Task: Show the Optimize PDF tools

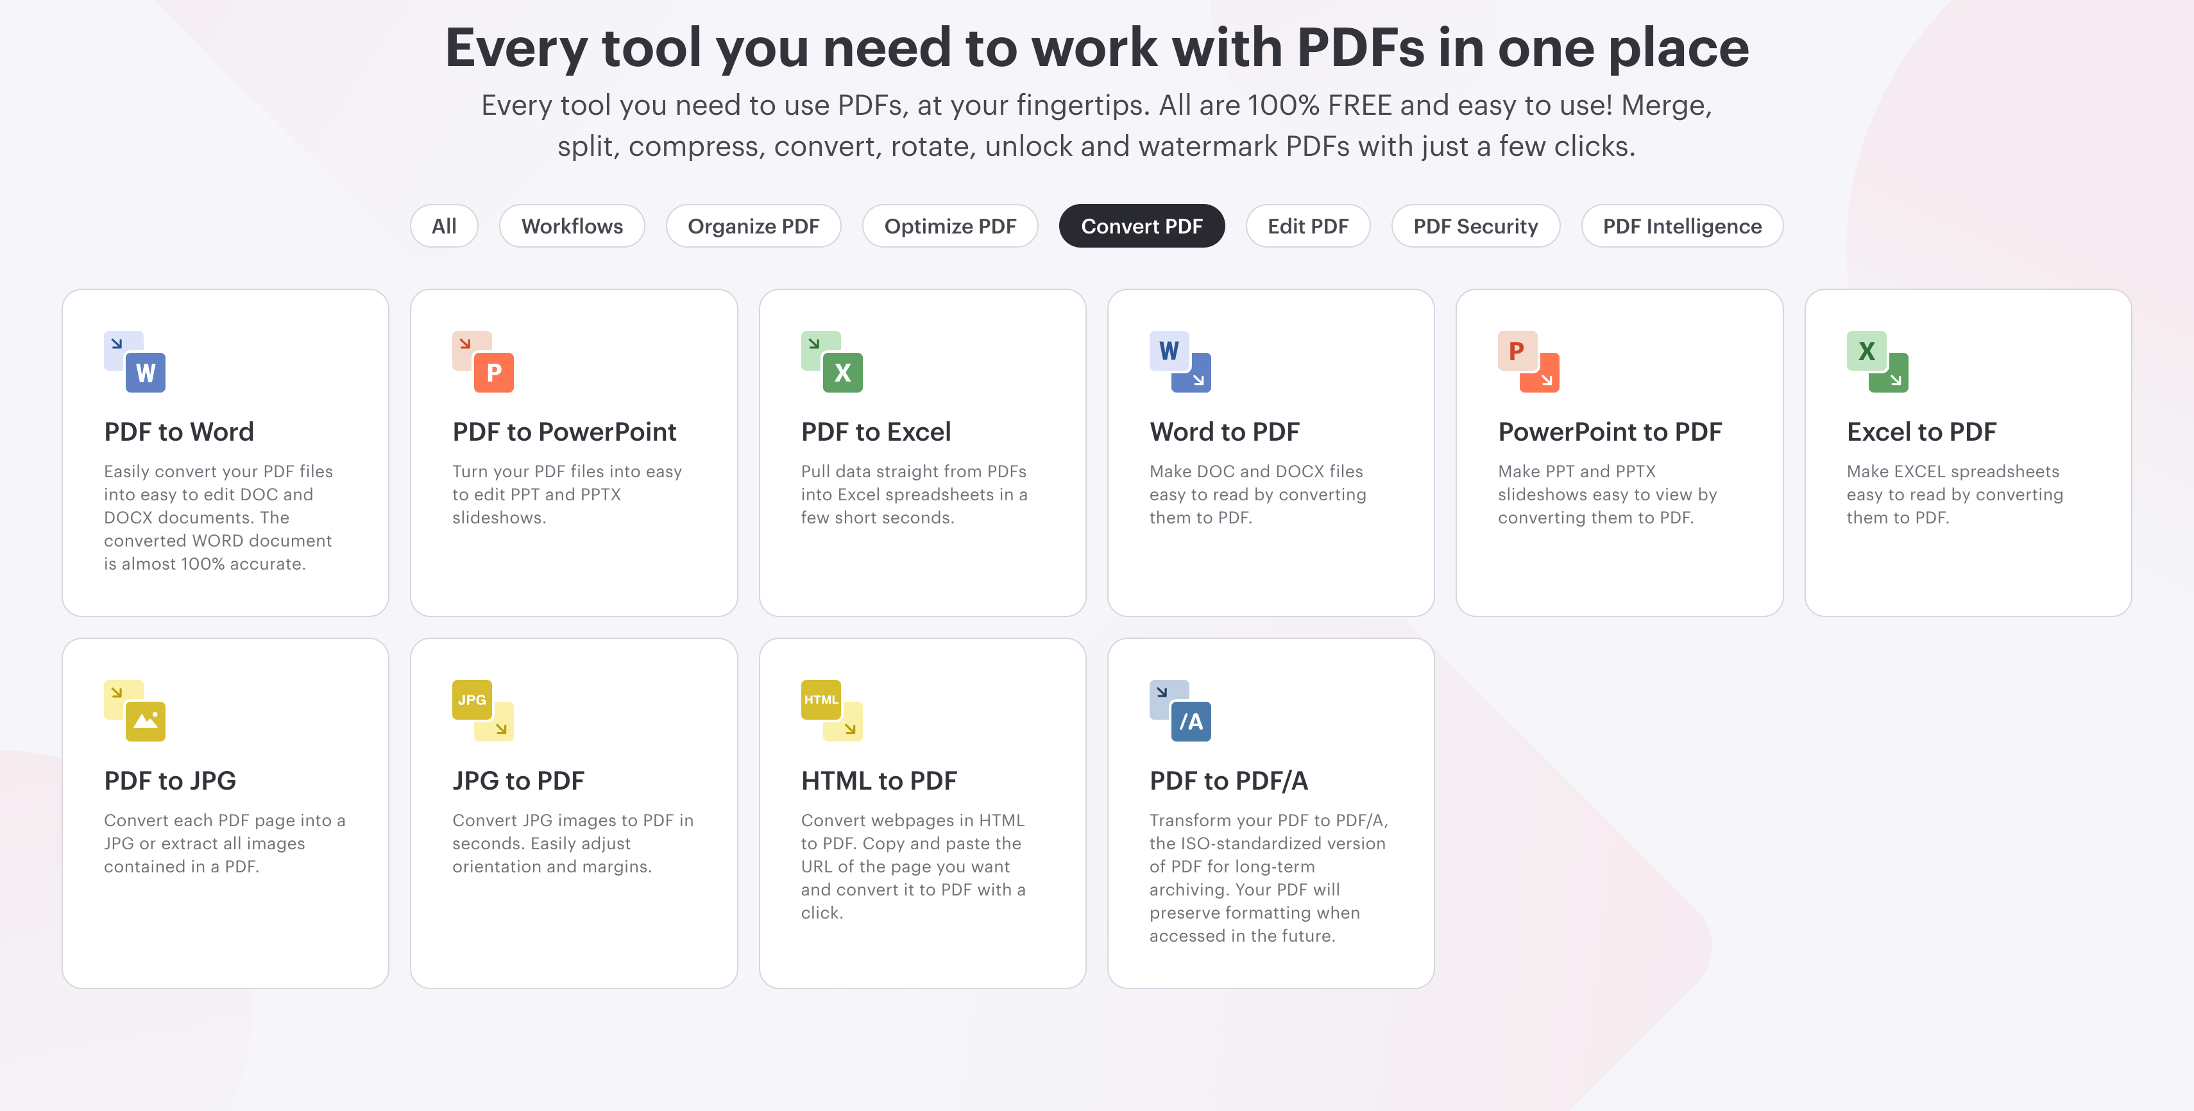Action: [x=951, y=226]
